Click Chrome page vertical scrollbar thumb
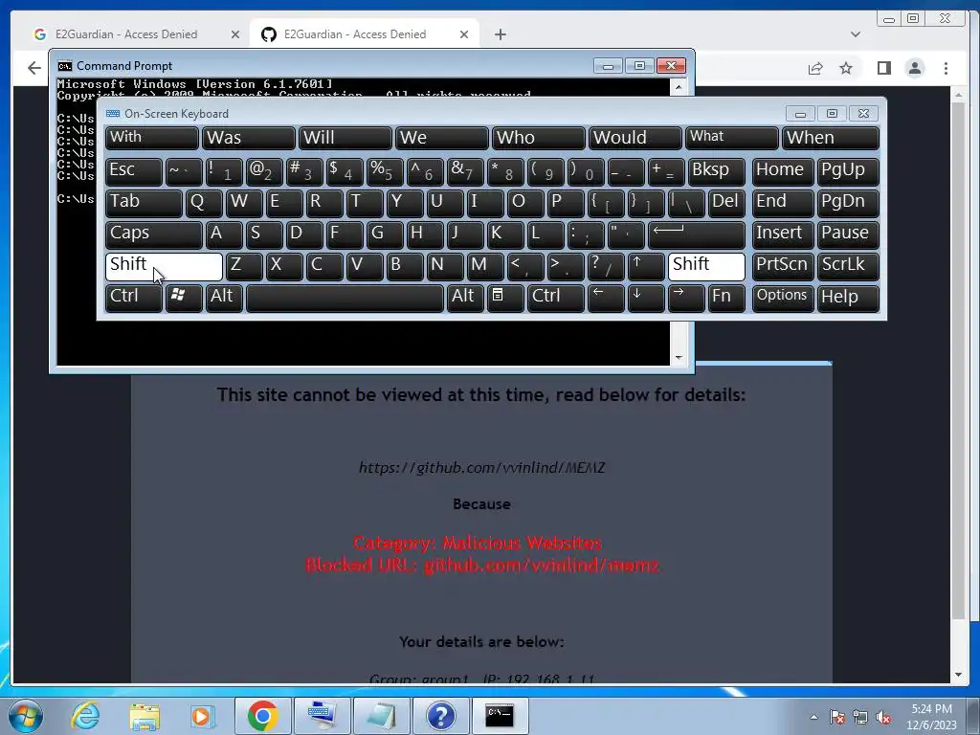This screenshot has height=735, width=980. click(x=958, y=360)
